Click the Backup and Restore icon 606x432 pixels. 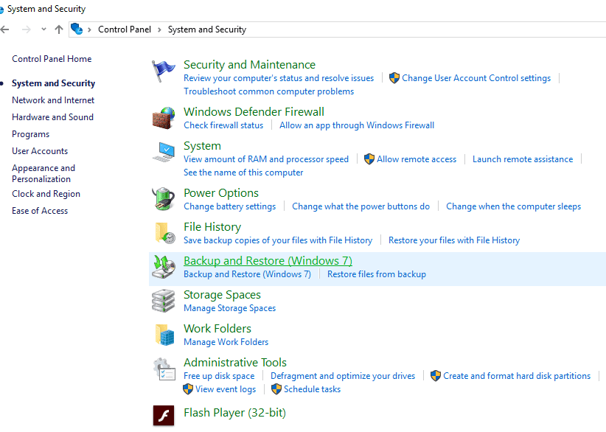pyautogui.click(x=164, y=267)
